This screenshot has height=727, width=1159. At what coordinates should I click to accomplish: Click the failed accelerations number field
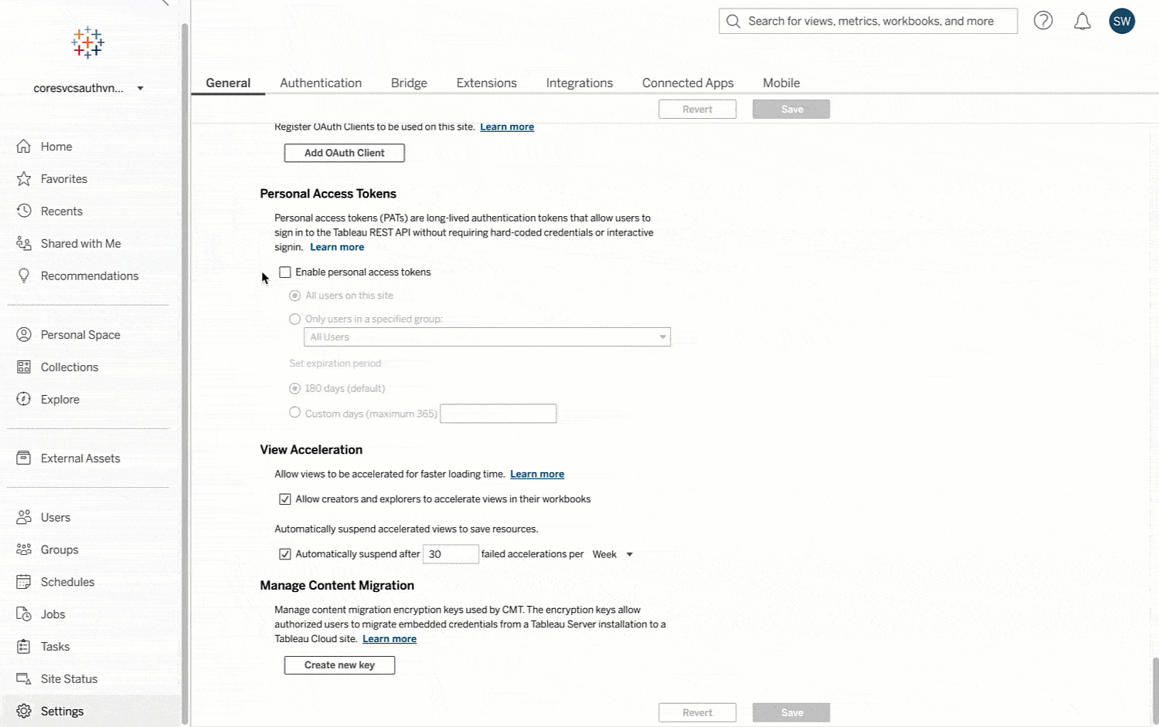450,554
